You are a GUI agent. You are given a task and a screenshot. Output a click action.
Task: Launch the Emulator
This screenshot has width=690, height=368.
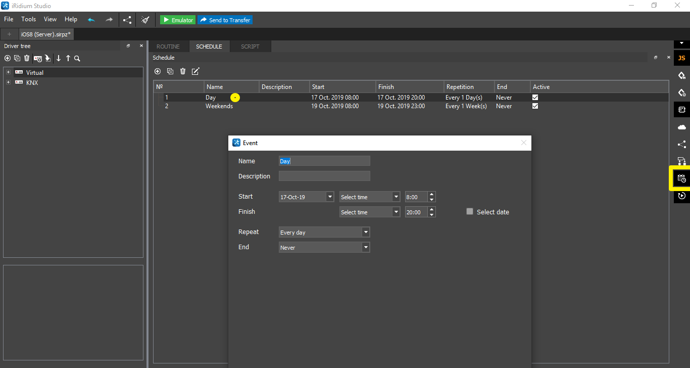tap(177, 20)
